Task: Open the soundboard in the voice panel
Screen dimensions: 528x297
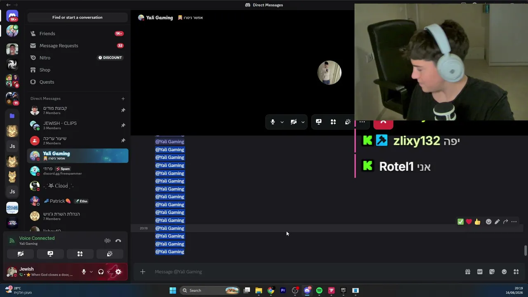Action: click(110, 254)
